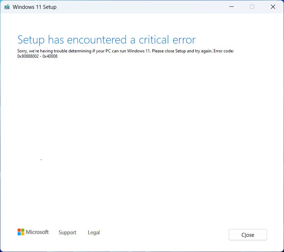
Task: Click the Microsoft logo in the footer
Action: (x=33, y=232)
